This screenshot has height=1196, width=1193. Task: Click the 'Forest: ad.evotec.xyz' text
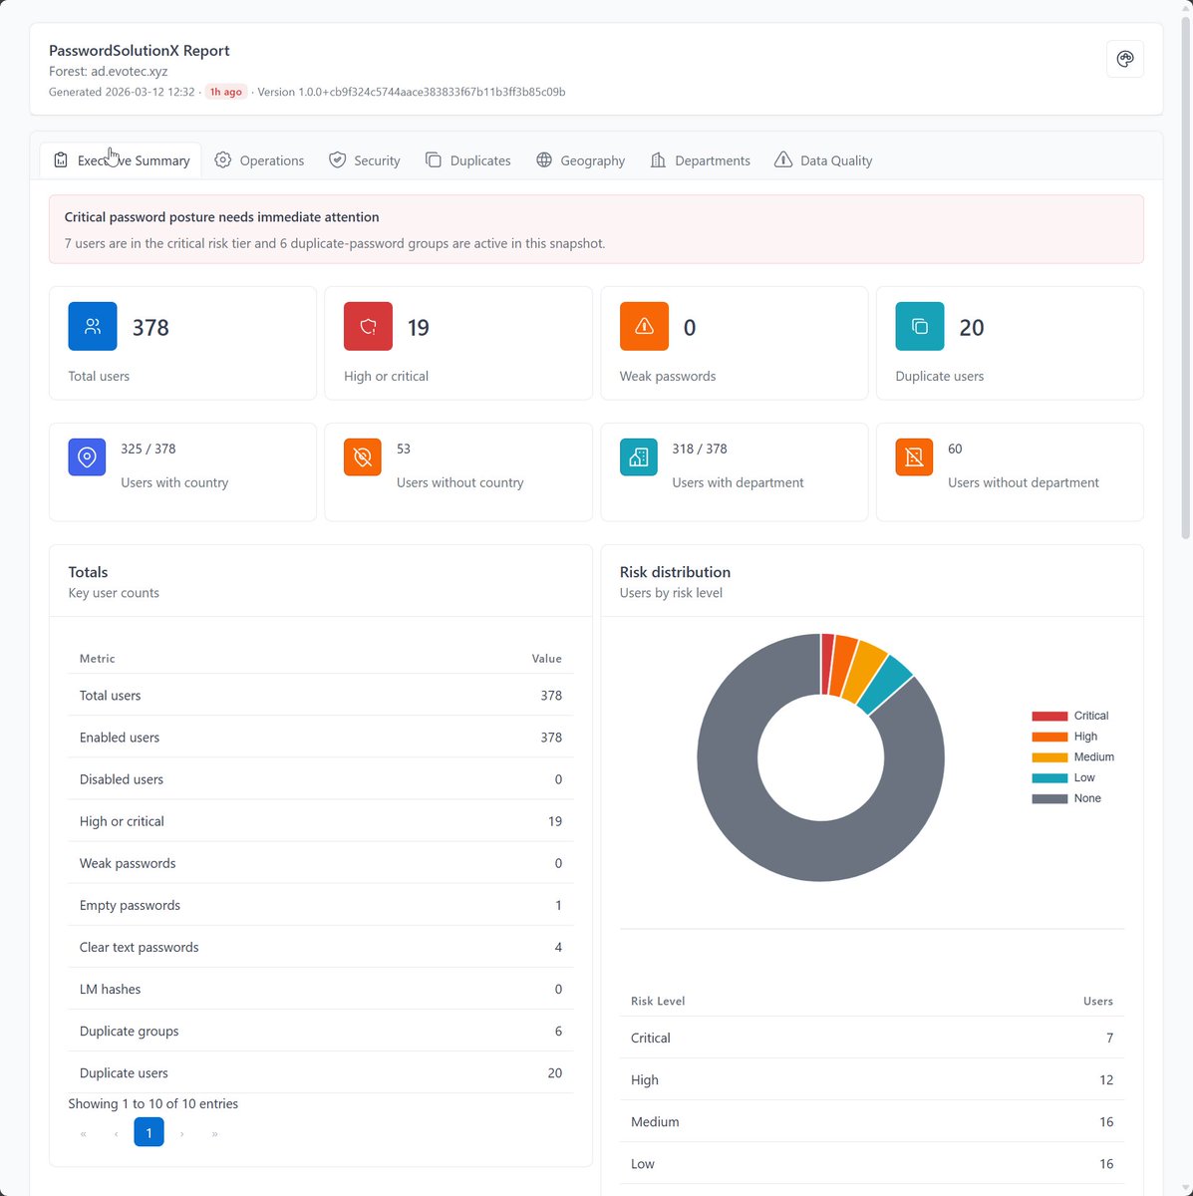pyautogui.click(x=109, y=72)
